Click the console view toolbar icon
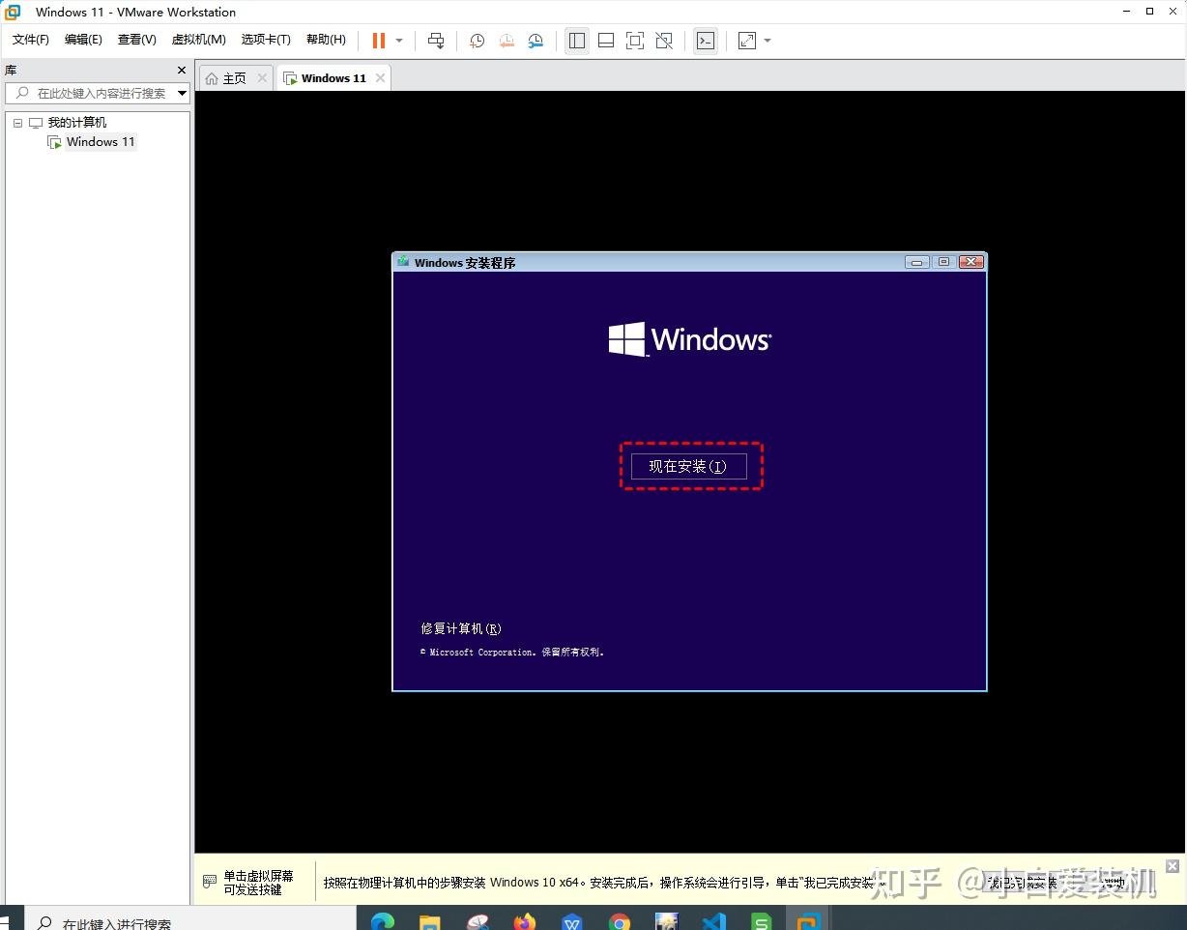This screenshot has width=1187, height=930. coord(706,41)
